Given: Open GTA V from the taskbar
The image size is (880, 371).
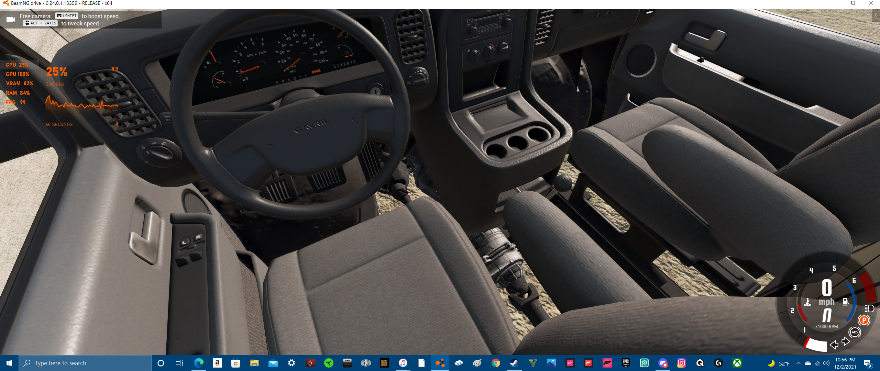Looking at the screenshot, I should [533, 363].
